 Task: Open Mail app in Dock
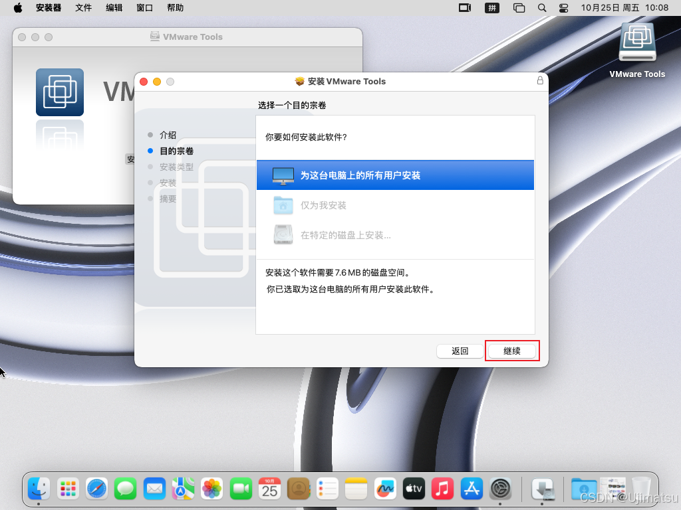(154, 489)
